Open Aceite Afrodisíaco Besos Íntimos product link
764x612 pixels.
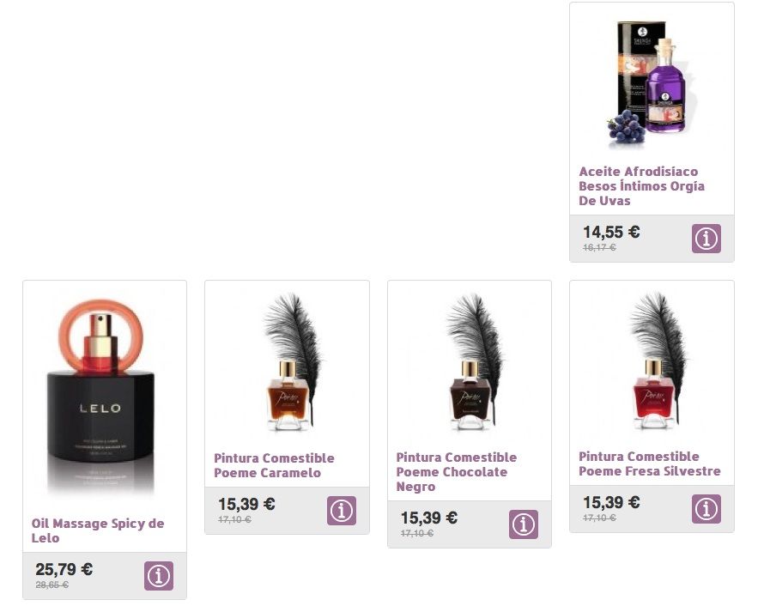coord(641,186)
